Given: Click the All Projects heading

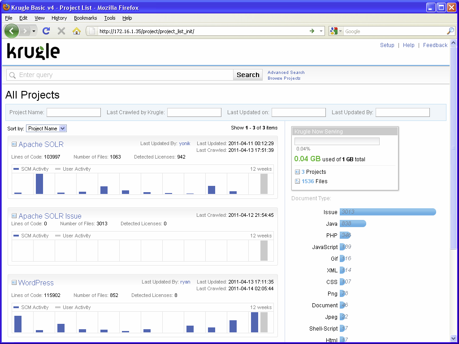Looking at the screenshot, I should click(x=32, y=95).
